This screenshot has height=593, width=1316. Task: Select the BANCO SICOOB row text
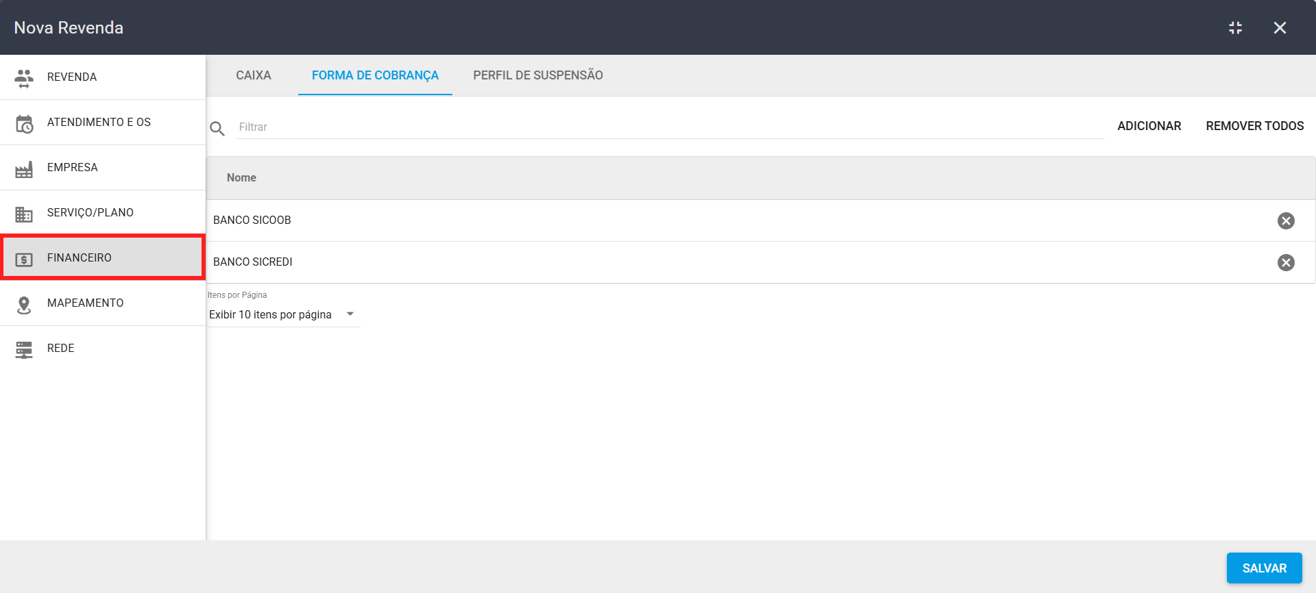pos(252,220)
